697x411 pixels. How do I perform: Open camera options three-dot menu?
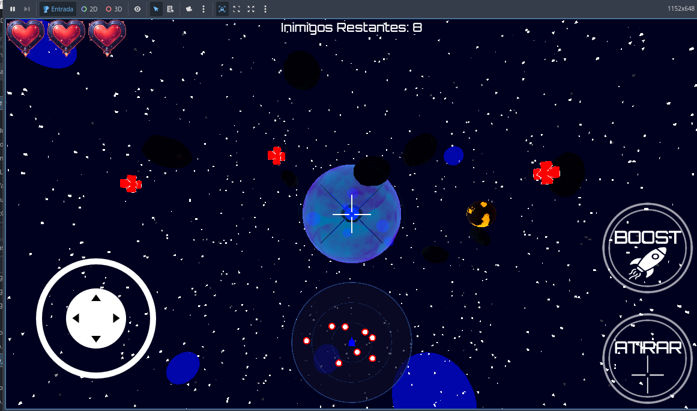pyautogui.click(x=204, y=9)
